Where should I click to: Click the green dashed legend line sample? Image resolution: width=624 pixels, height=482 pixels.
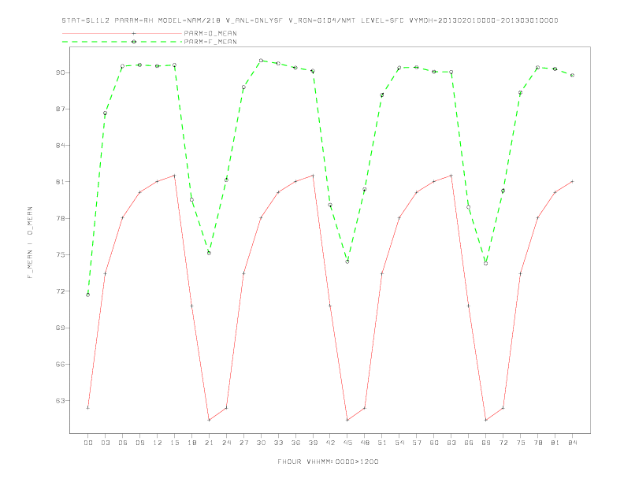tap(122, 42)
